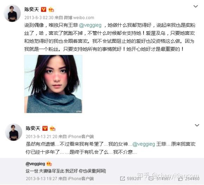The width and height of the screenshot is (204, 185).
Task: Open the bold @veggieg username in quoted repost
Action: click(35, 164)
